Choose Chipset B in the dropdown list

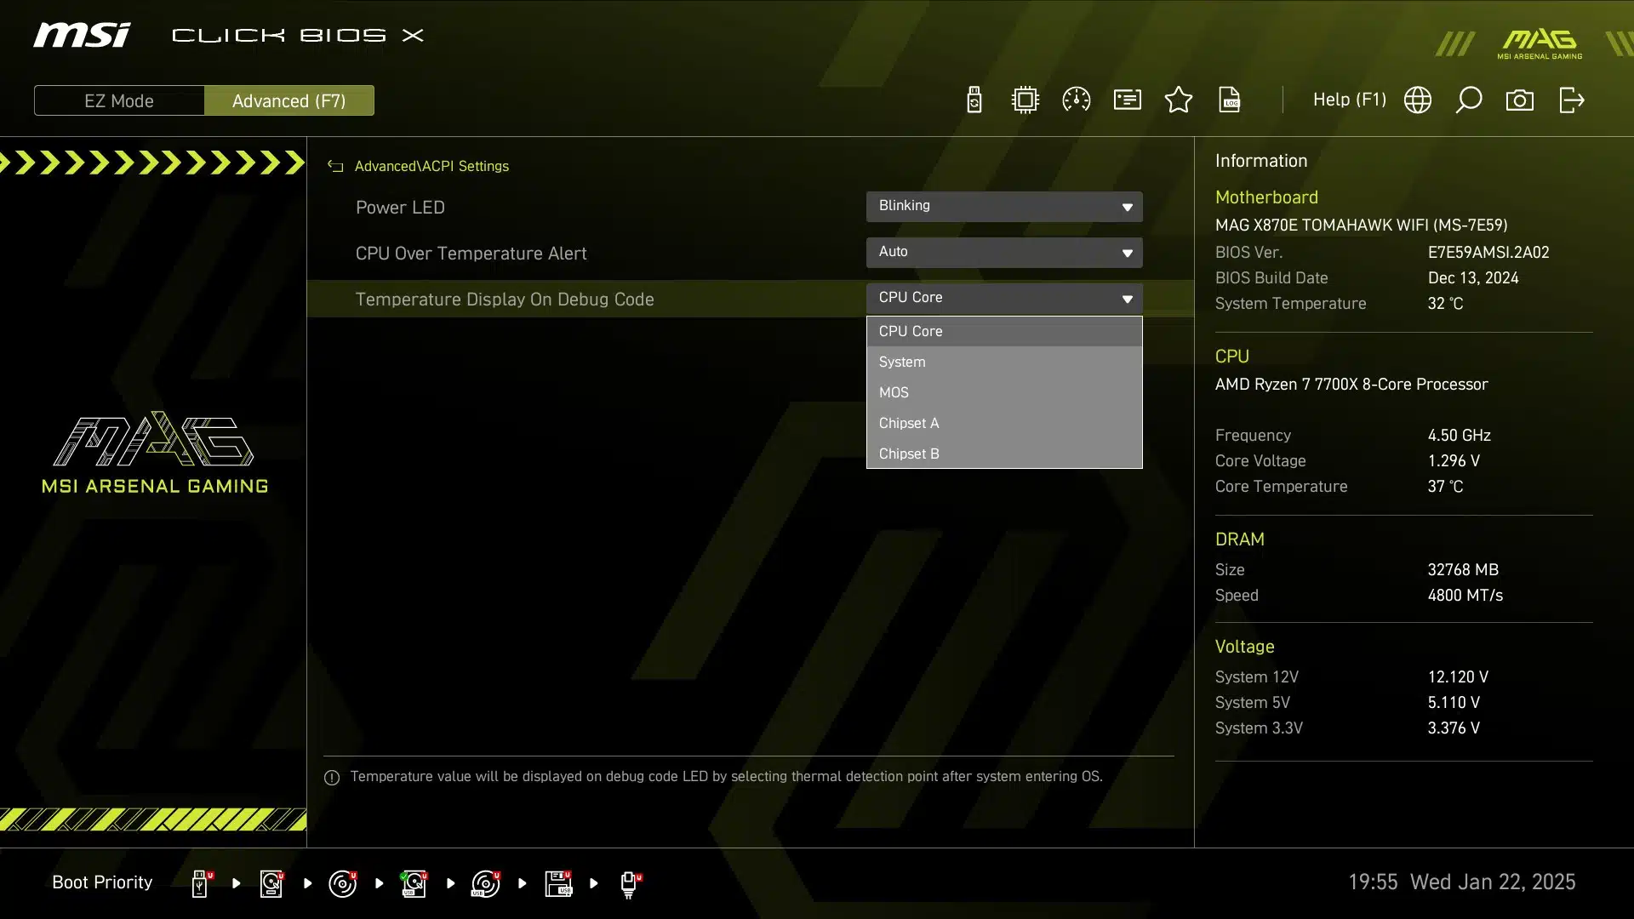tap(1004, 454)
